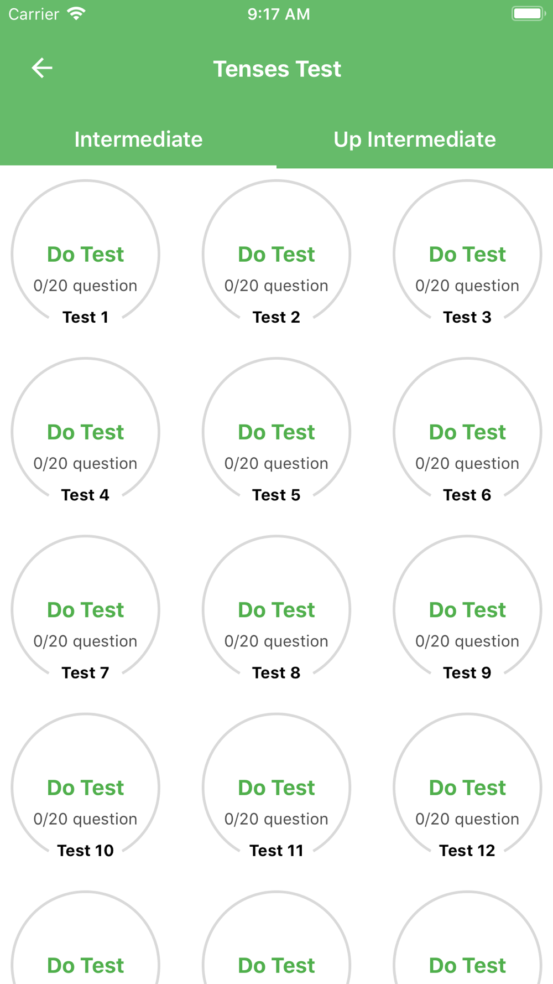Begin Test 10

86,788
